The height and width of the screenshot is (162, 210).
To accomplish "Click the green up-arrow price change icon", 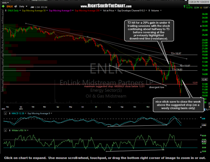I will click(x=185, y=6).
